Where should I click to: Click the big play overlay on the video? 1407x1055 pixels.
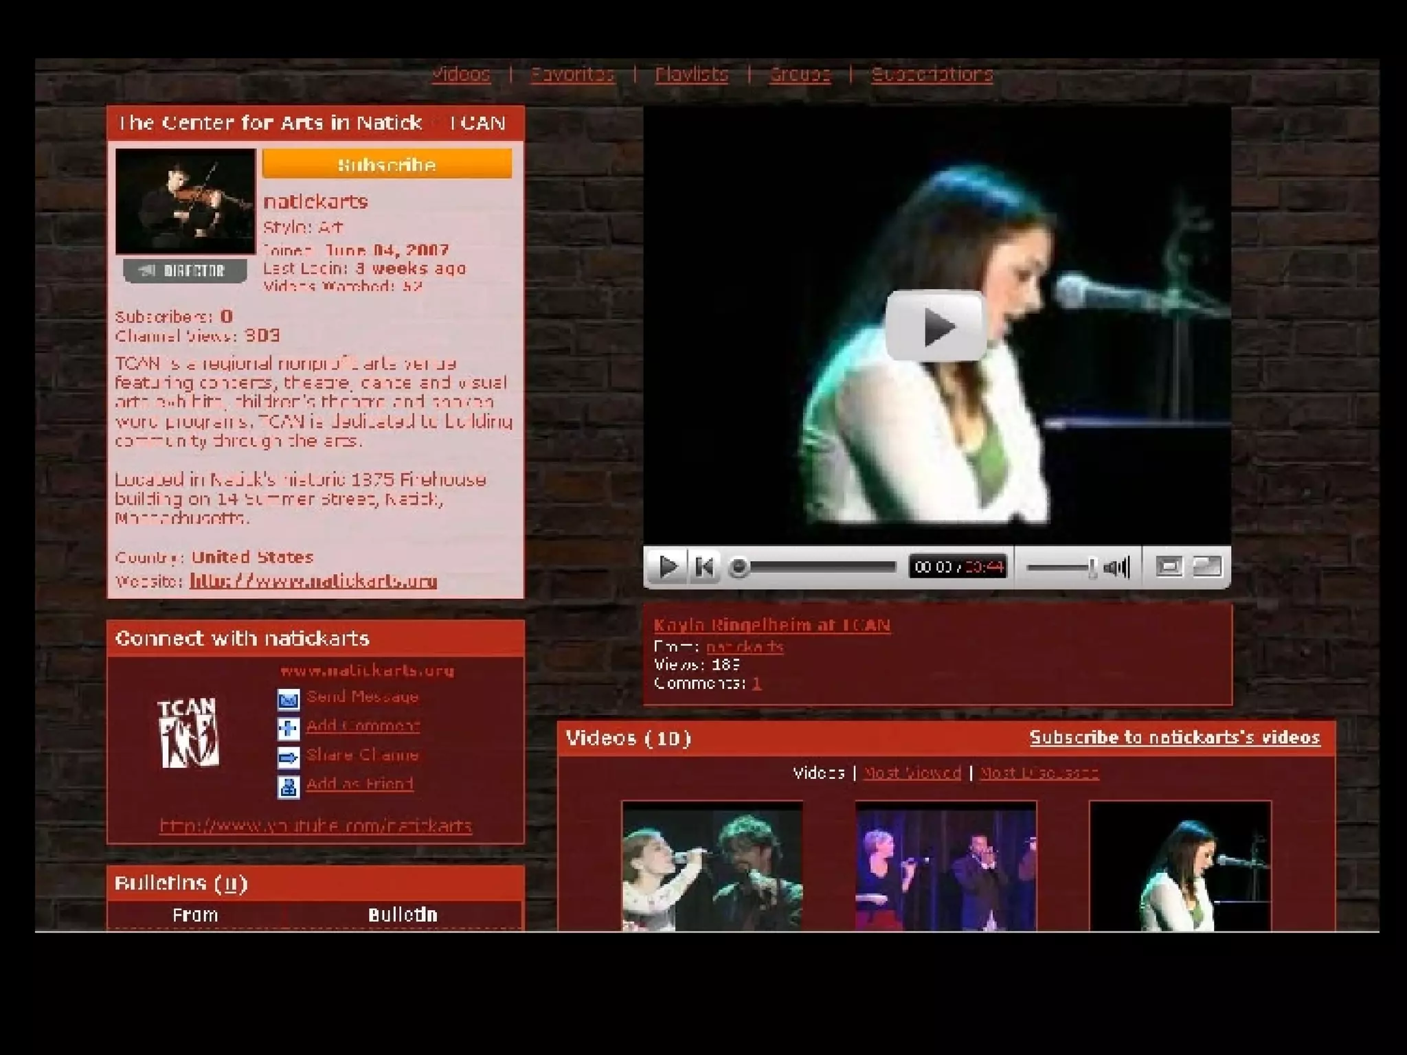[x=936, y=326]
